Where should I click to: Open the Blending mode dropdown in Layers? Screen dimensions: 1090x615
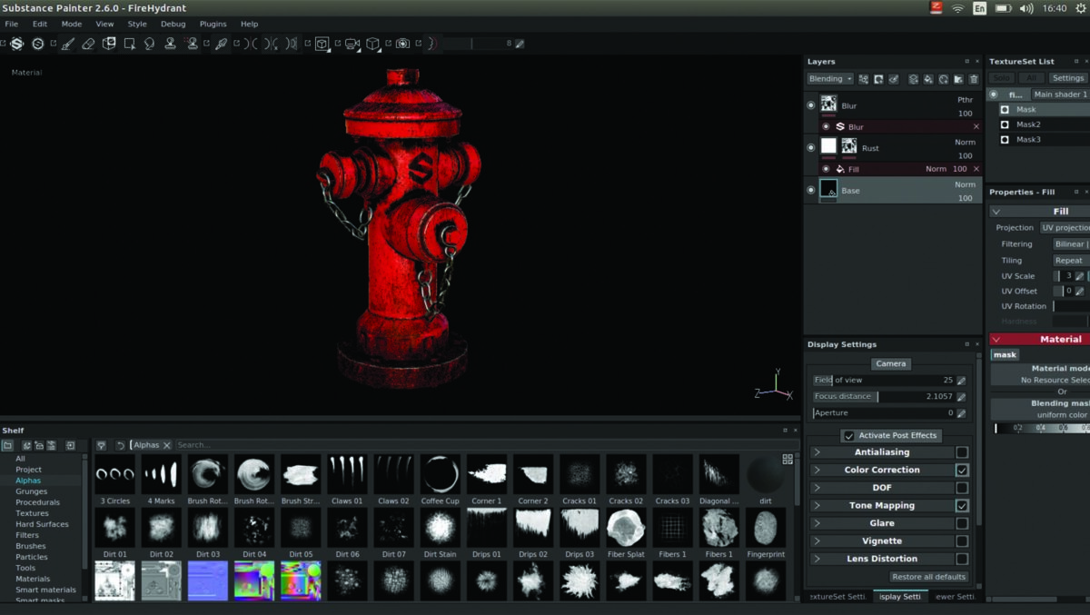[x=829, y=78]
